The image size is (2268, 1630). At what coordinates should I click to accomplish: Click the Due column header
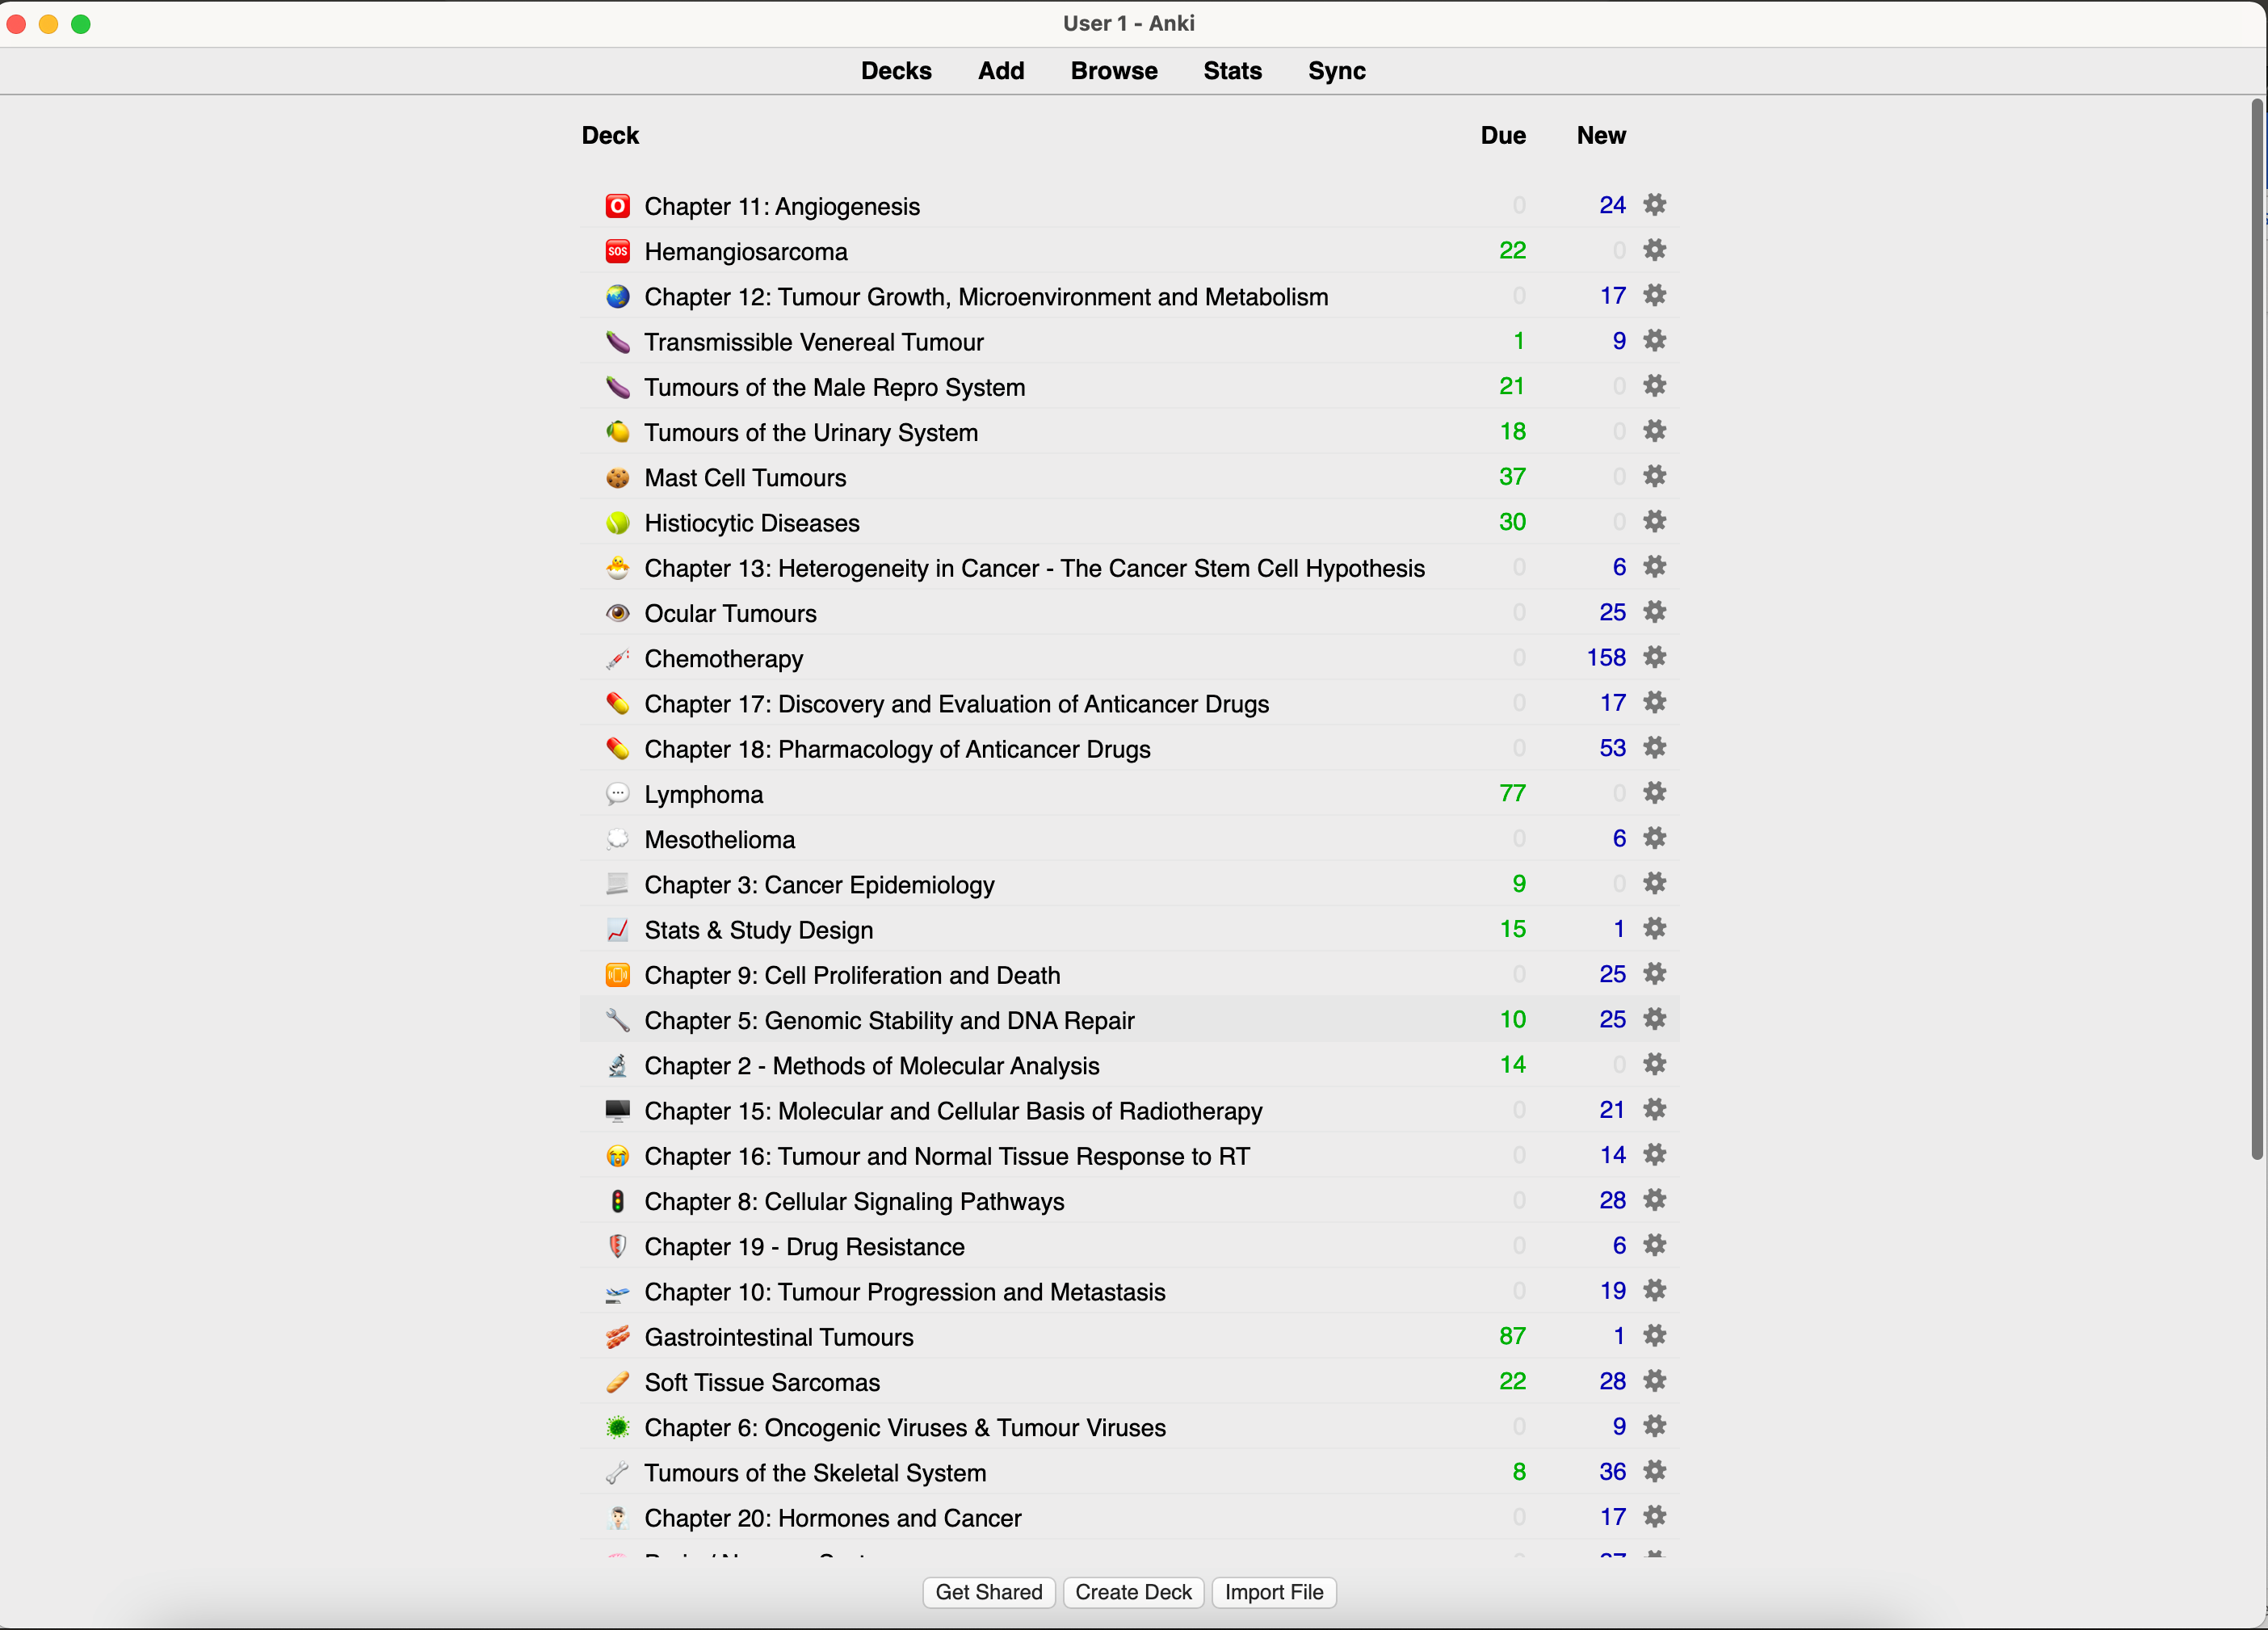(x=1503, y=136)
